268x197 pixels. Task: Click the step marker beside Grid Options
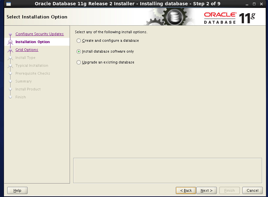pos(10,50)
